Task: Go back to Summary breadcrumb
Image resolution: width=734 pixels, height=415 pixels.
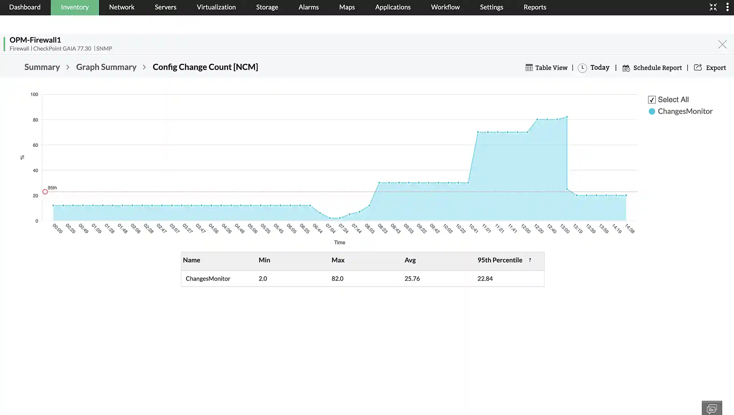Action: pyautogui.click(x=42, y=67)
